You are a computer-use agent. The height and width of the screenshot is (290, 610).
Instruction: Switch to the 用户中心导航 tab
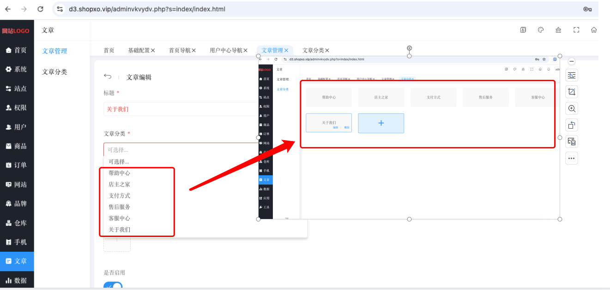(x=226, y=50)
